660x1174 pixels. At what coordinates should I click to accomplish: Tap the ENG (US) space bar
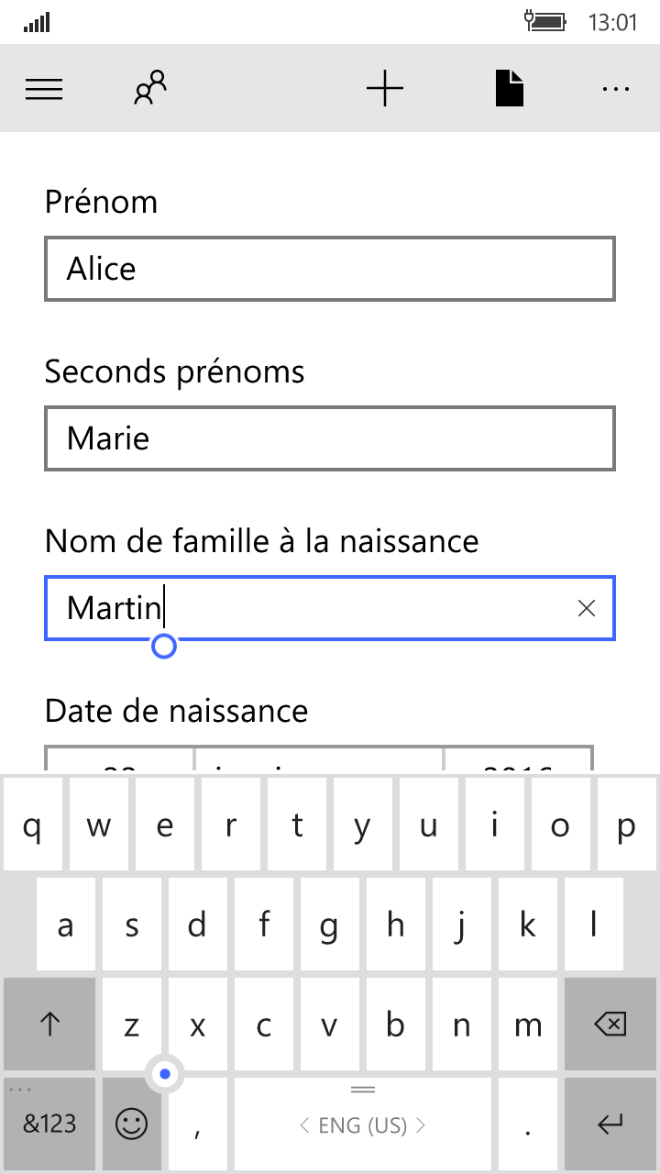coord(363,1125)
